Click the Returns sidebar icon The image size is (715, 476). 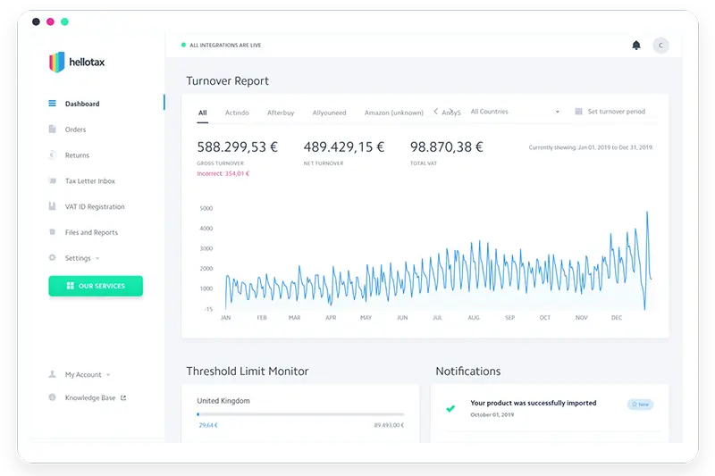(x=53, y=154)
